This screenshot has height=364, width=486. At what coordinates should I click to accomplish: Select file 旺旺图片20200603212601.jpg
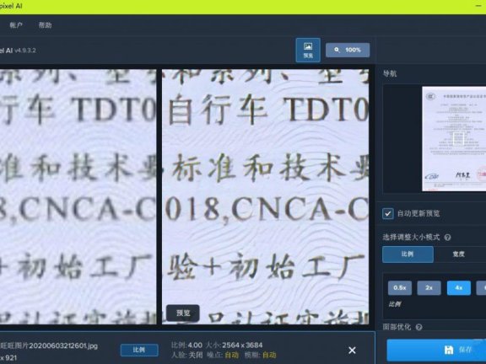(x=49, y=345)
